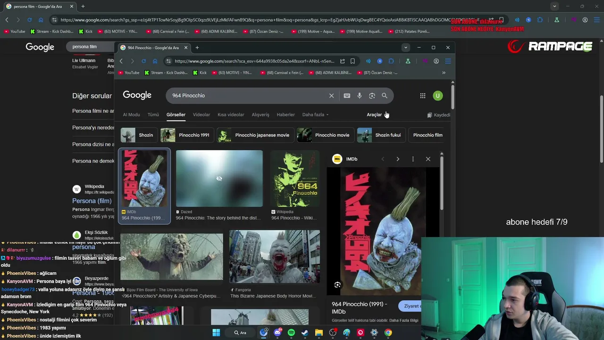The height and width of the screenshot is (340, 604).
Task: Bookmark the 964 Pinocchio search page
Action: click(352, 61)
